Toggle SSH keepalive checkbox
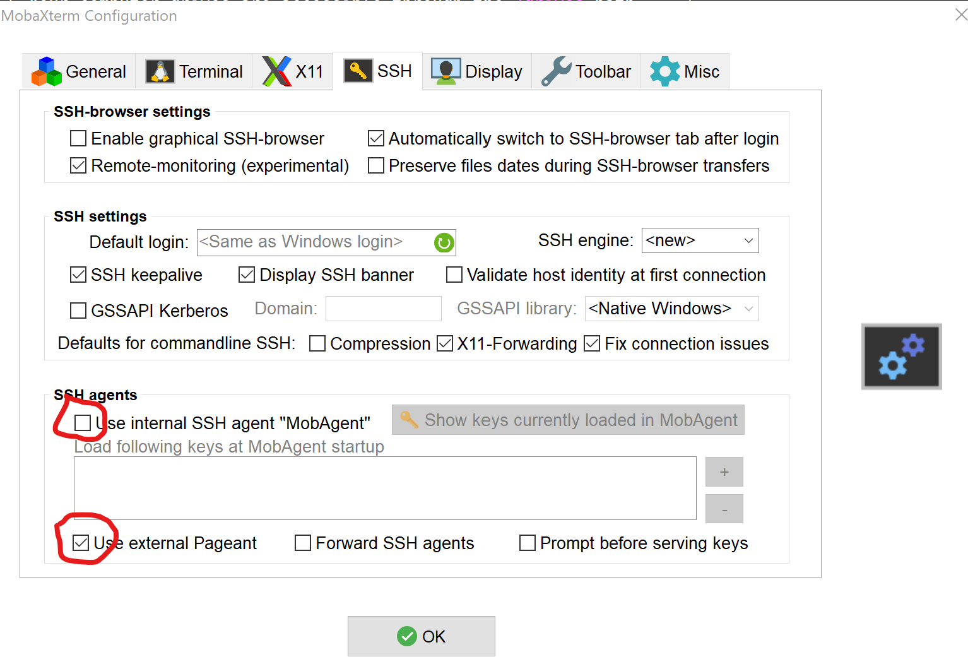 tap(78, 275)
